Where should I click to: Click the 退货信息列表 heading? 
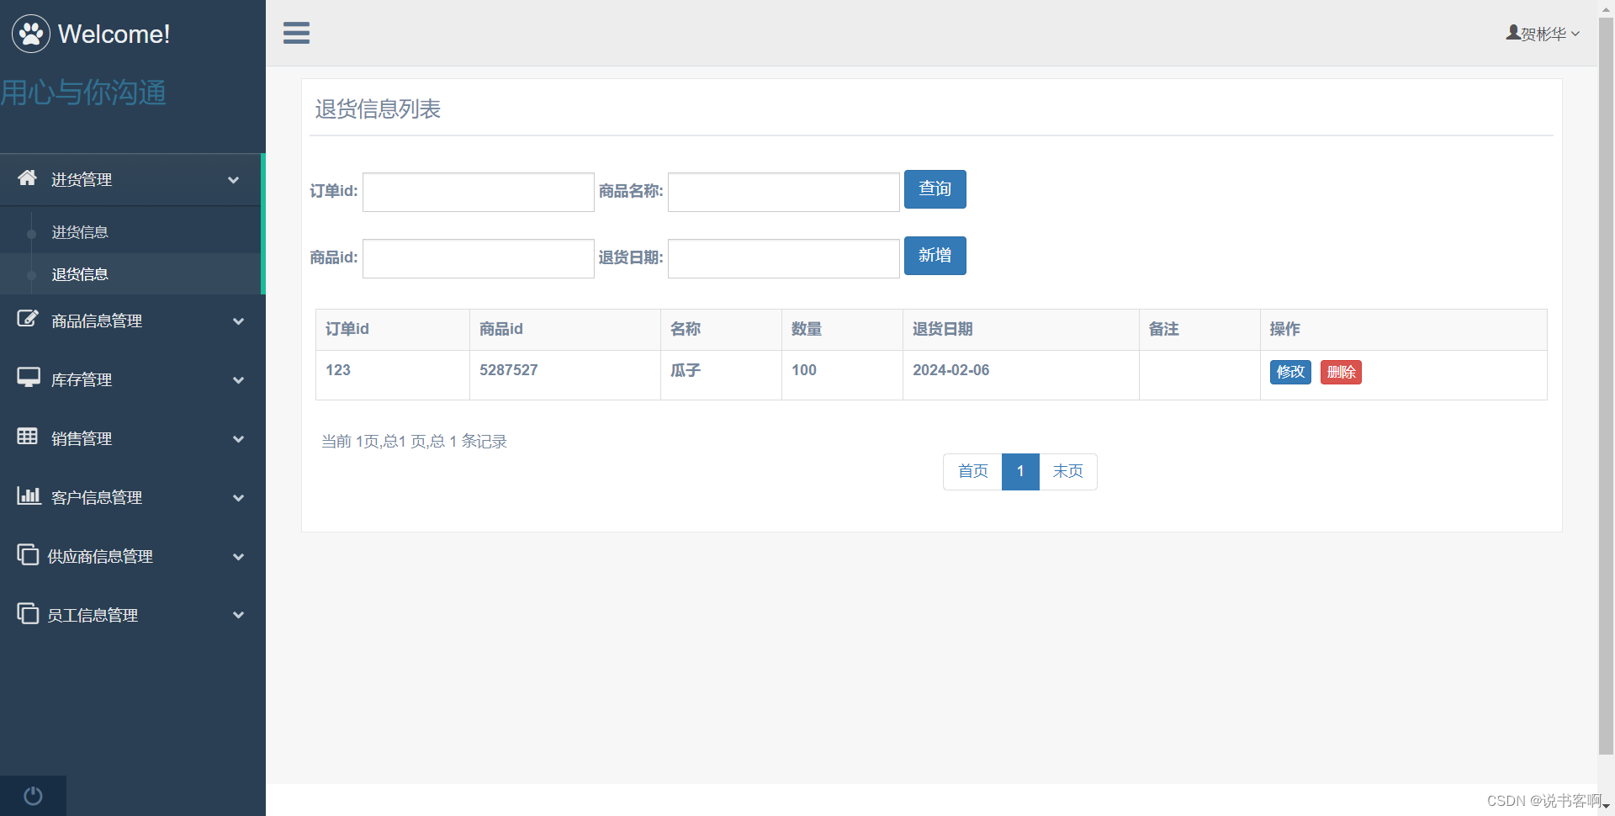[x=378, y=109]
